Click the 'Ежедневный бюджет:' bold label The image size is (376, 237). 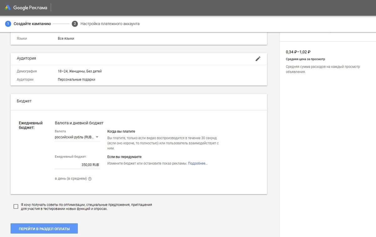coord(31,125)
